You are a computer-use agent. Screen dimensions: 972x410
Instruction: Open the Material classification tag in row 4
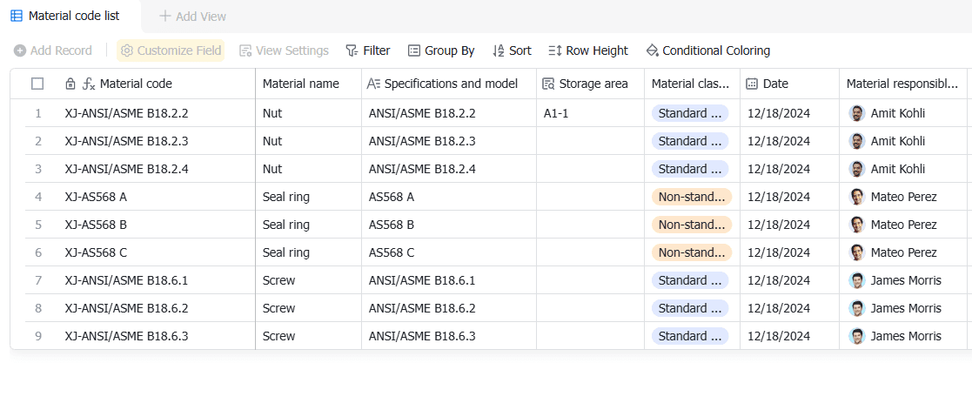[692, 197]
